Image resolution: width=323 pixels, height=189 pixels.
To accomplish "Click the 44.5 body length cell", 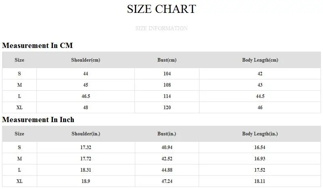I will coord(260,96).
